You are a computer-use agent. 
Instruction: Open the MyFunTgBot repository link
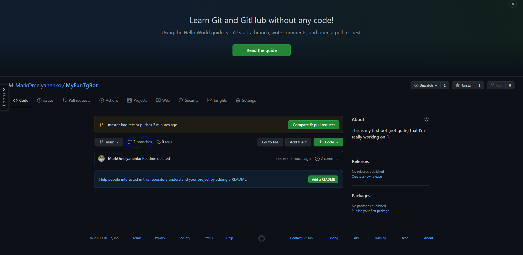(x=82, y=85)
